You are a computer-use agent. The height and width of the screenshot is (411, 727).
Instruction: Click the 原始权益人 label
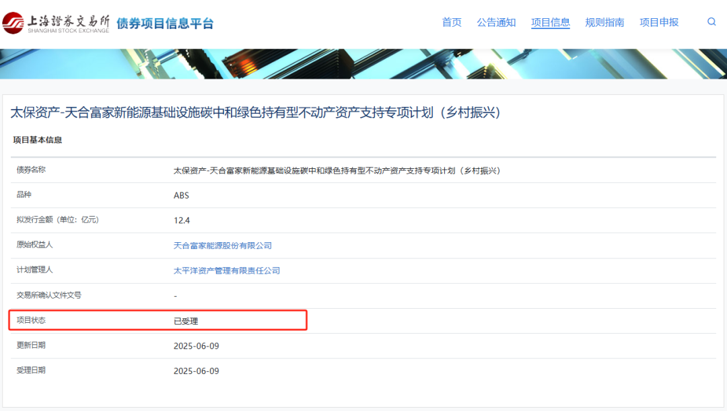pyautogui.click(x=35, y=245)
